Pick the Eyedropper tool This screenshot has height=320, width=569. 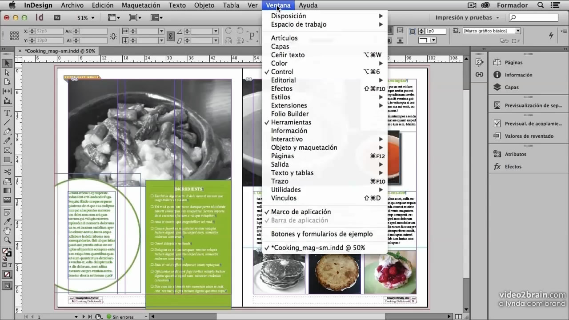pos(7,221)
